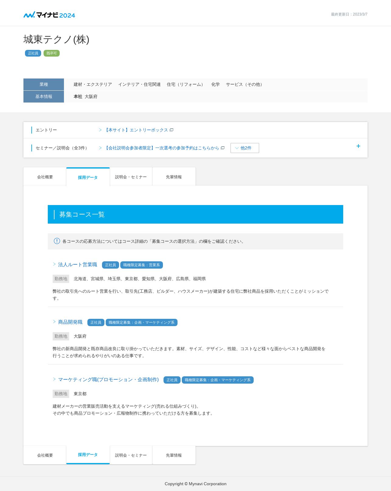The height and width of the screenshot is (491, 391).
Task: Click 本社 大阪府 text
Action: [x=86, y=96]
